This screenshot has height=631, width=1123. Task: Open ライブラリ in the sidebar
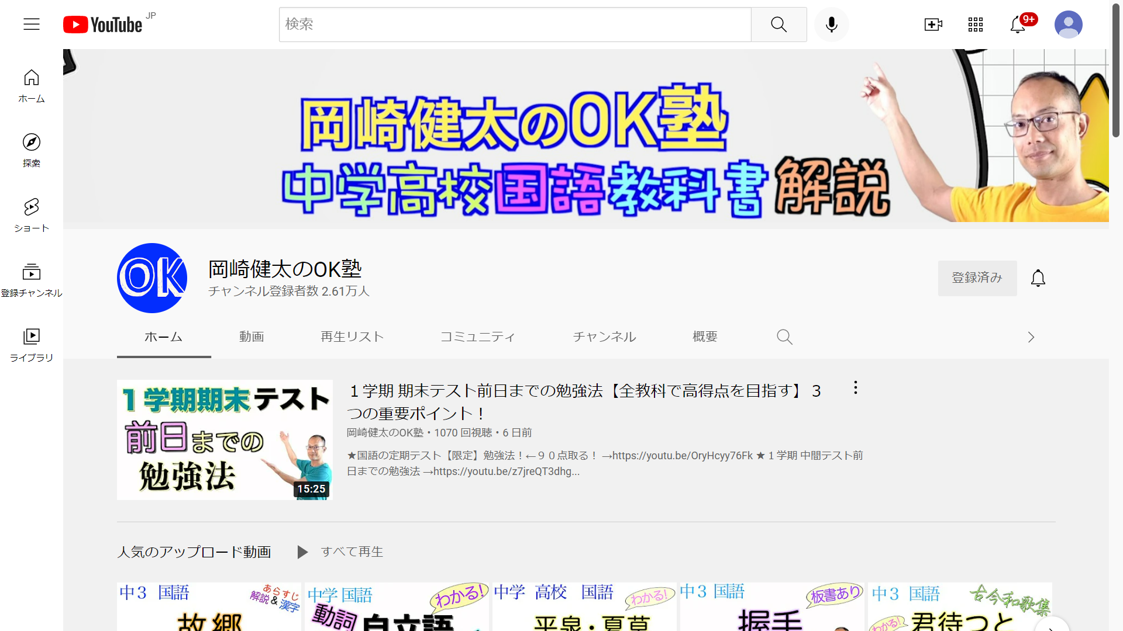pos(32,345)
